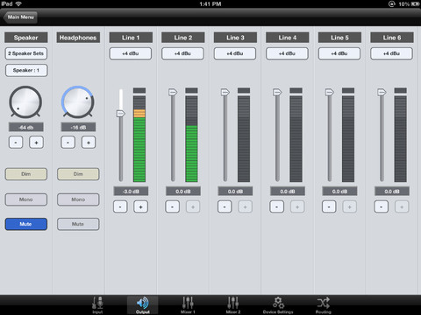421x315 pixels.
Task: Decrease Speaker volume with minus button
Action: coord(16,143)
